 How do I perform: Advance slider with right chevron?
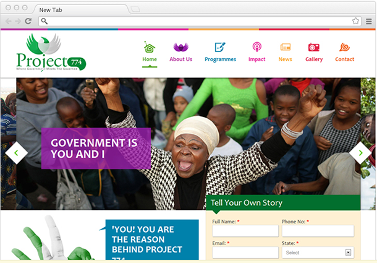point(360,153)
